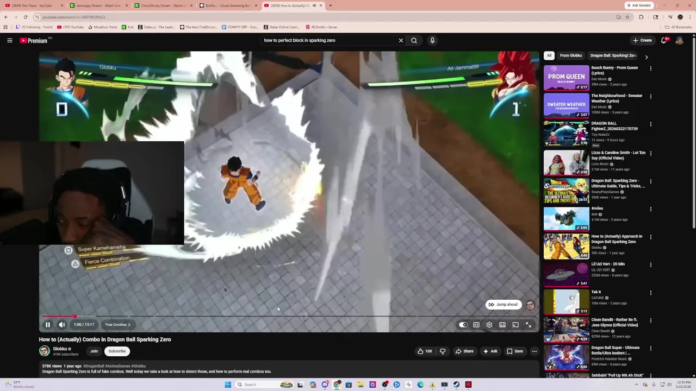Mute the video volume speaker icon

coord(62,325)
